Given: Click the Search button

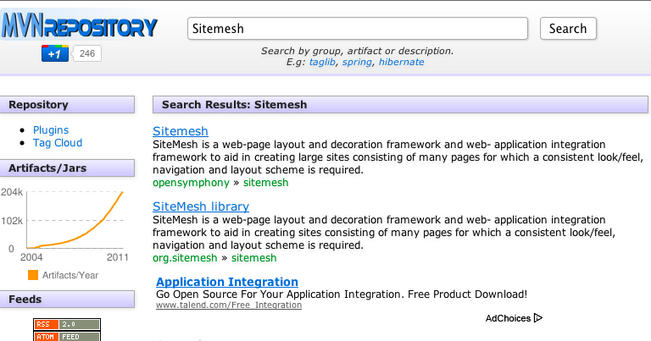Looking at the screenshot, I should pyautogui.click(x=568, y=29).
